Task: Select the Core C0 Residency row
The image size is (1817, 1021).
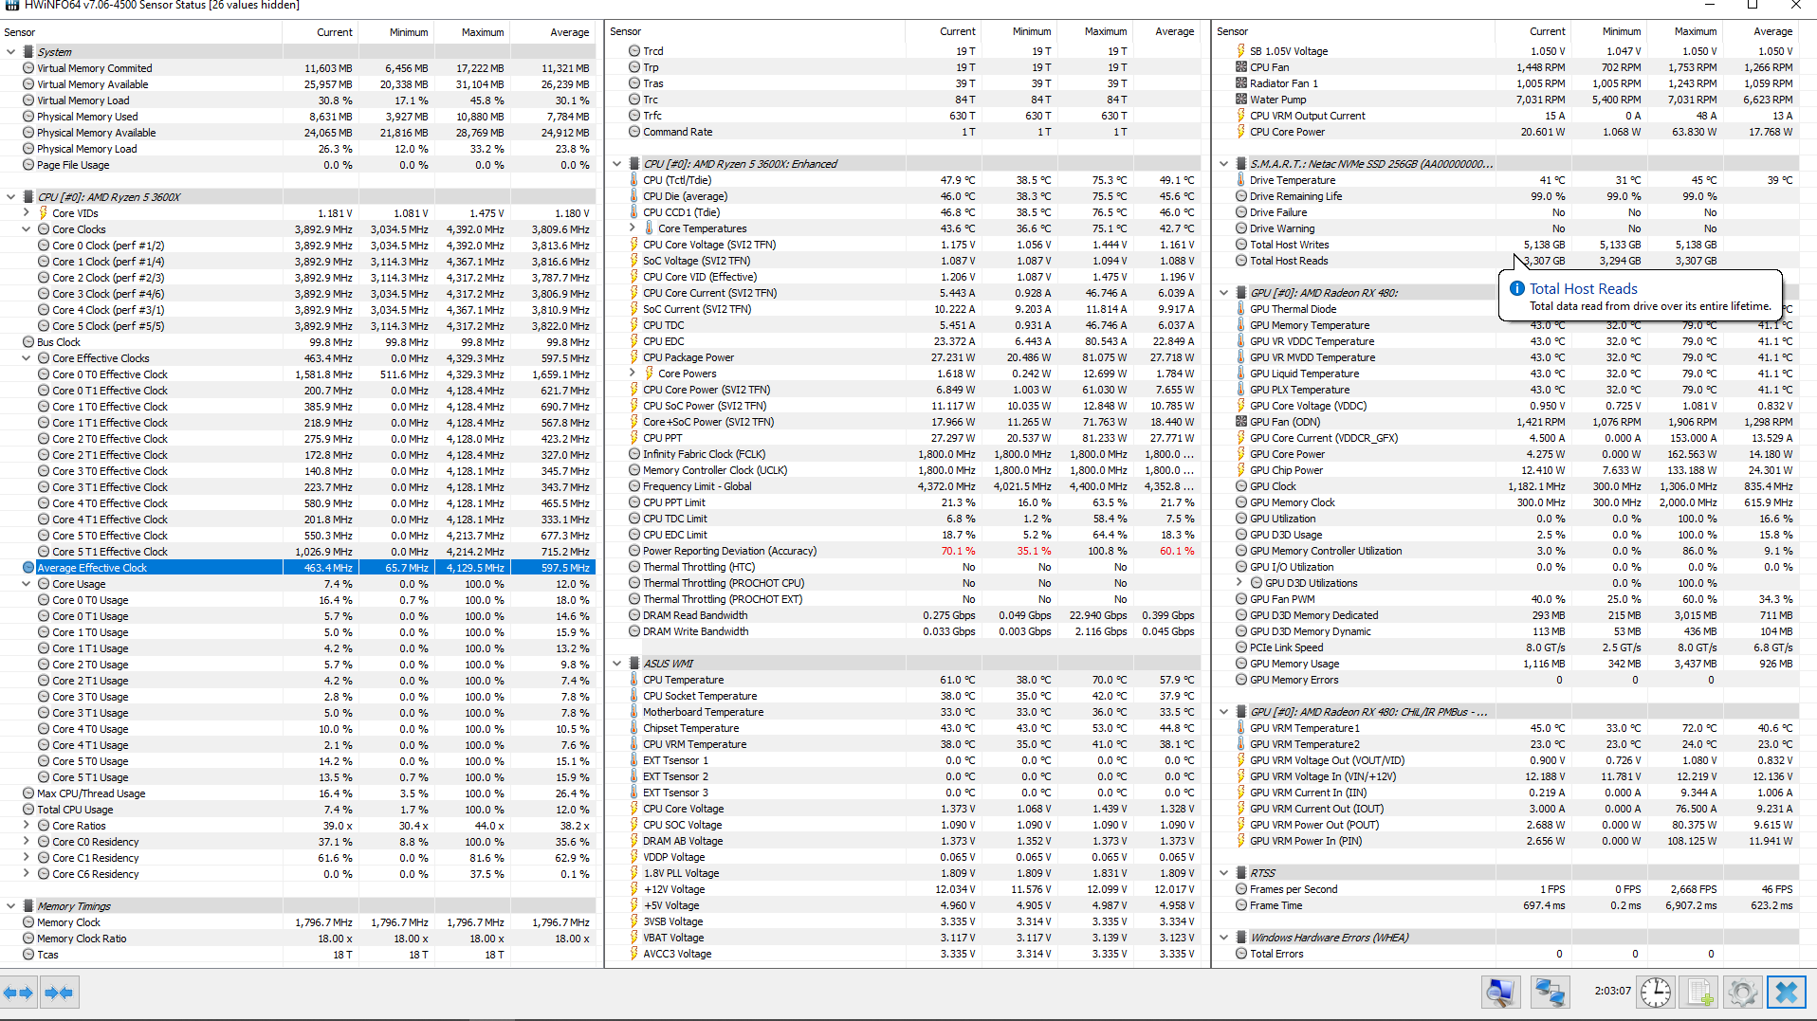Action: coord(298,842)
